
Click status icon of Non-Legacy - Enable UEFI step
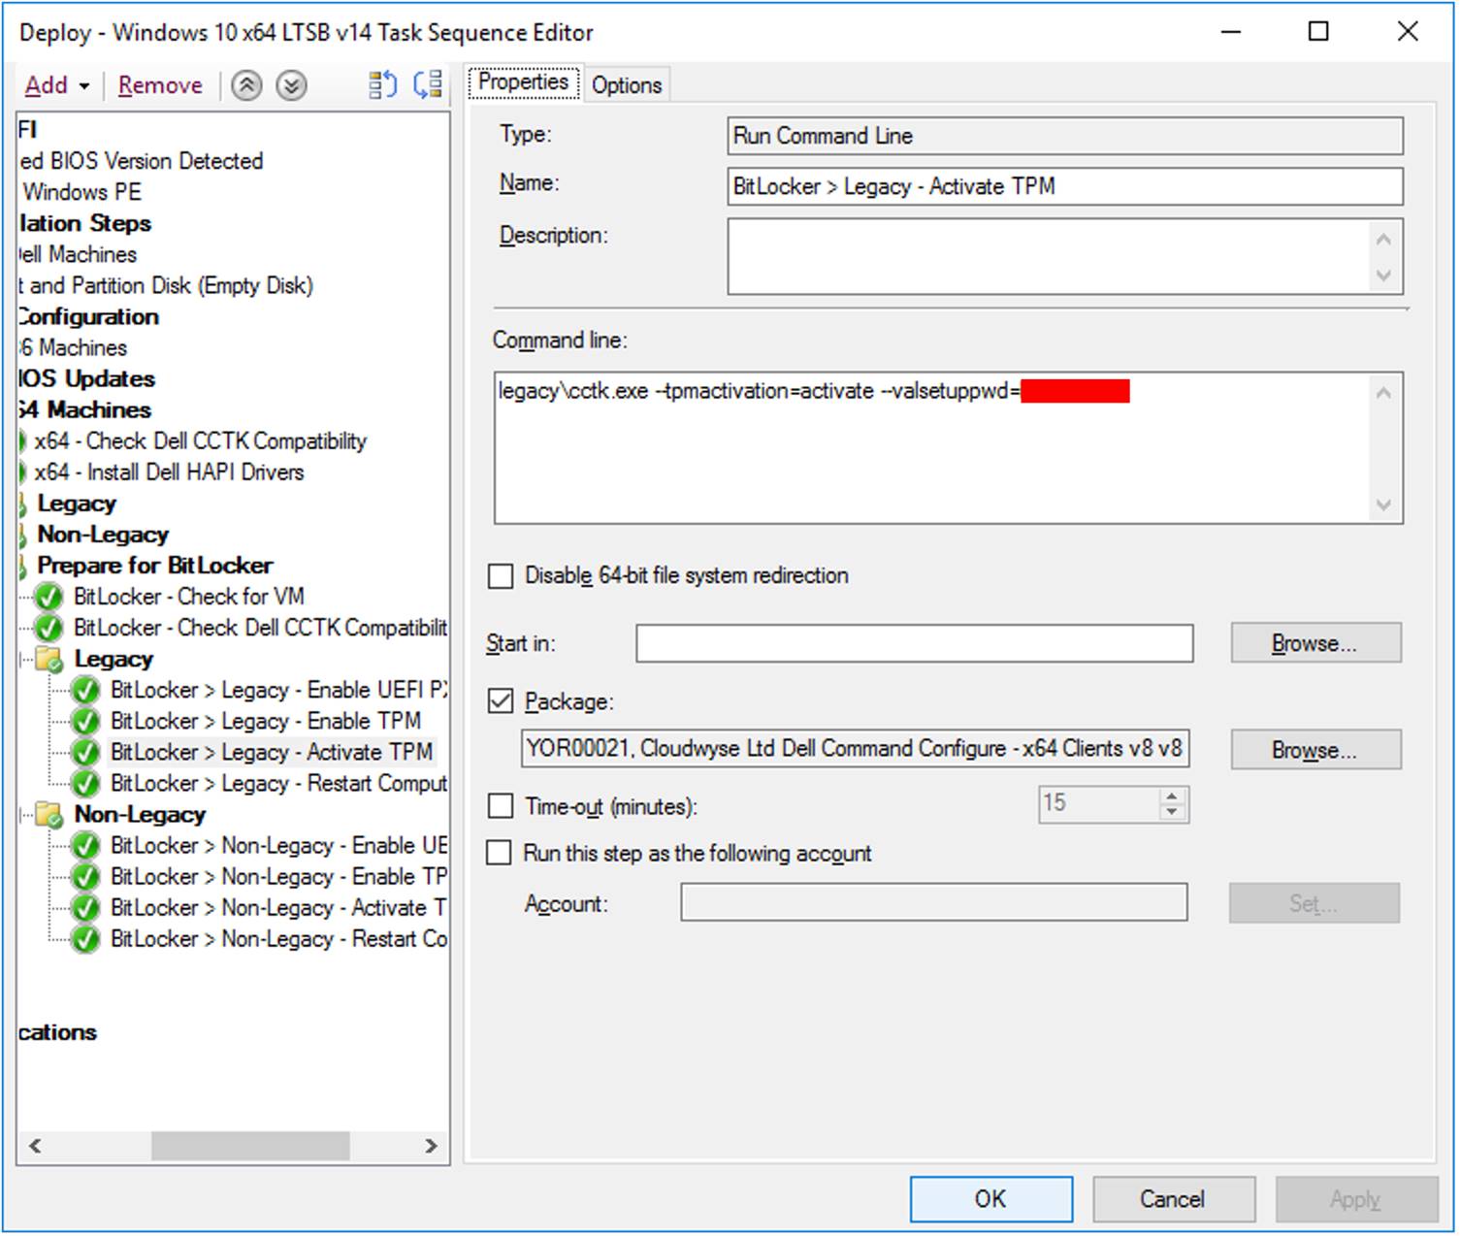85,846
